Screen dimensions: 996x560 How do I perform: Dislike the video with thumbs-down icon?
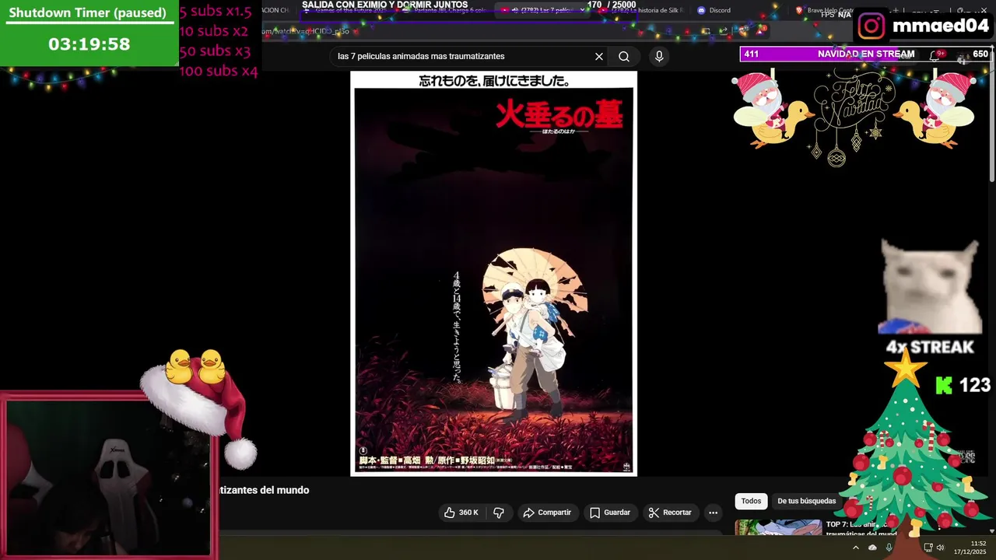(499, 513)
